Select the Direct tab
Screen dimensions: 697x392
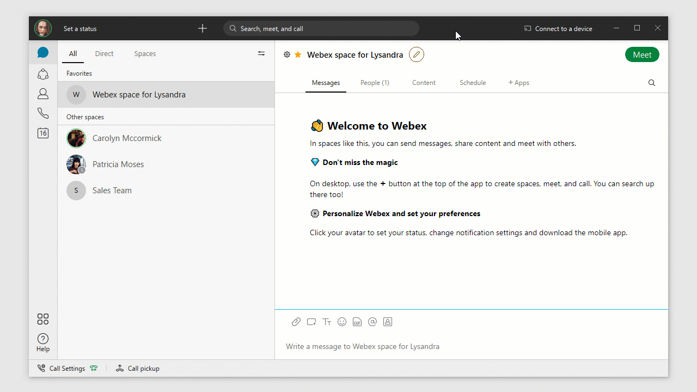[104, 54]
